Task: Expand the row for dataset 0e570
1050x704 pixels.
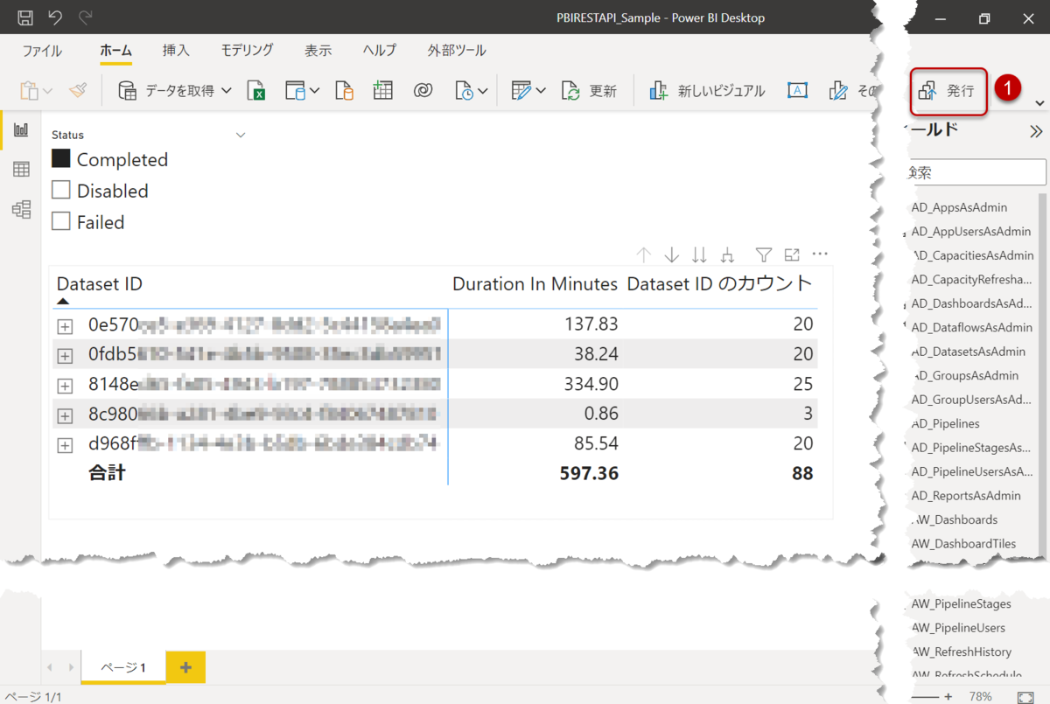Action: (x=64, y=326)
